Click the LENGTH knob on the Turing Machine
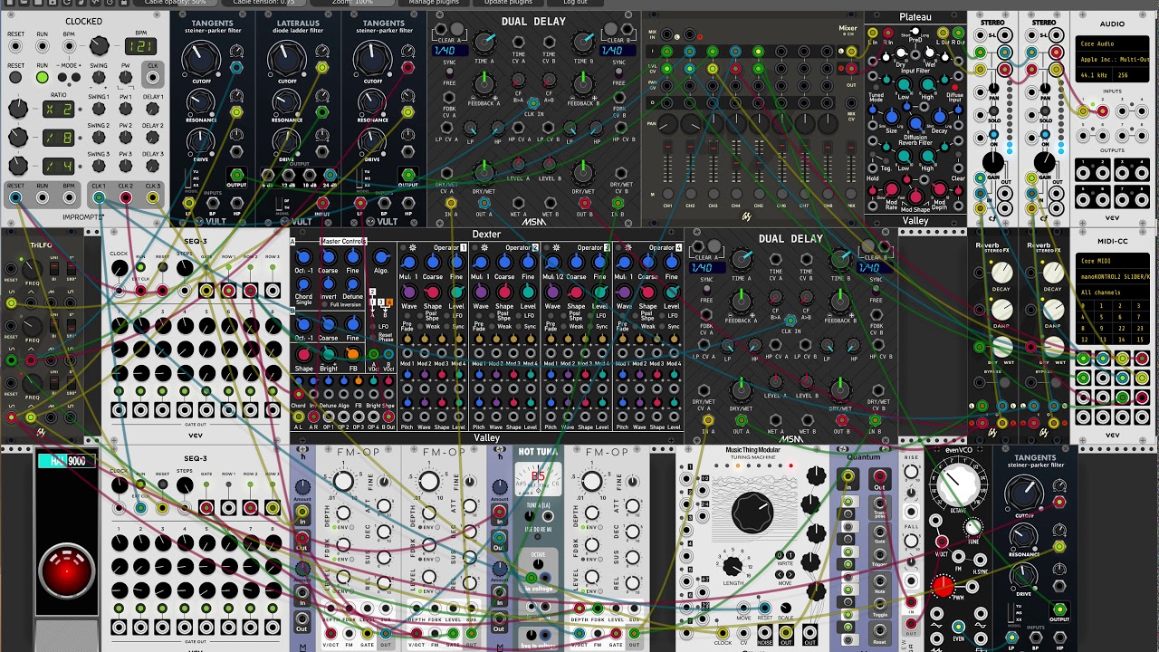This screenshot has width=1159, height=652. 734,568
